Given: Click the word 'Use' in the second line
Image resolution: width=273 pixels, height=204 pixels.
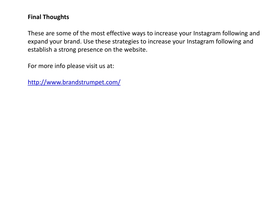Looking at the screenshot, I should tap(89, 41).
